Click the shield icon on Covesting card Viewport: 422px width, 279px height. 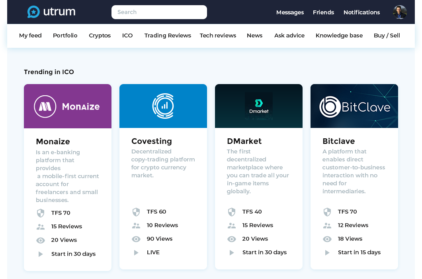click(136, 212)
